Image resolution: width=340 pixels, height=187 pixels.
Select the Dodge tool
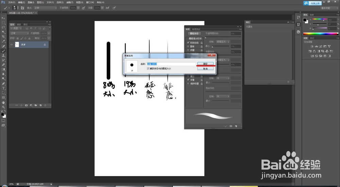coord(3,79)
